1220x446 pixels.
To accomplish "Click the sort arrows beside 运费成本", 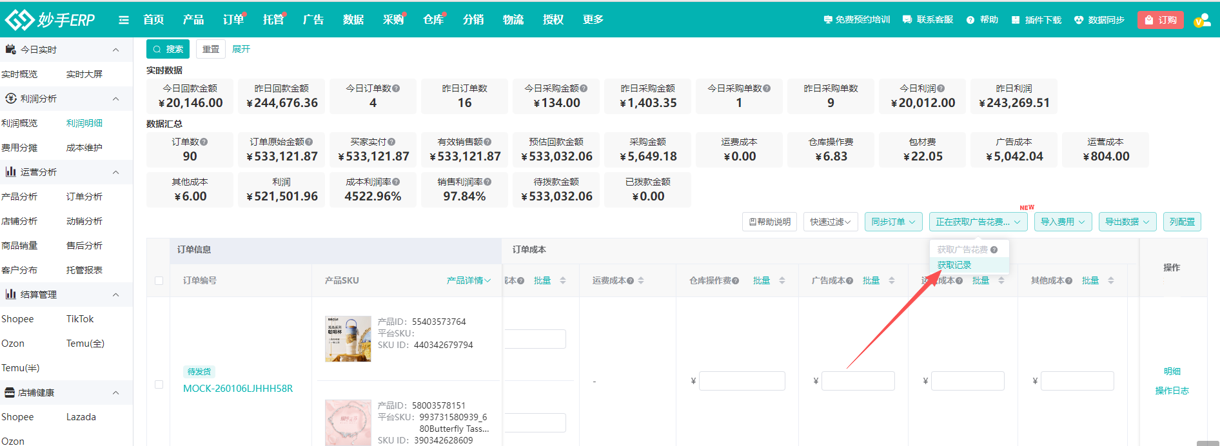I will [641, 280].
